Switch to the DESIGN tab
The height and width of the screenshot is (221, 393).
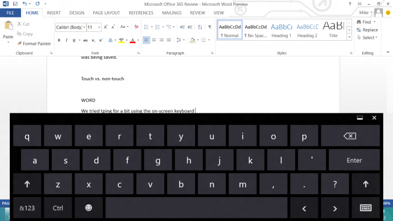pos(77,13)
